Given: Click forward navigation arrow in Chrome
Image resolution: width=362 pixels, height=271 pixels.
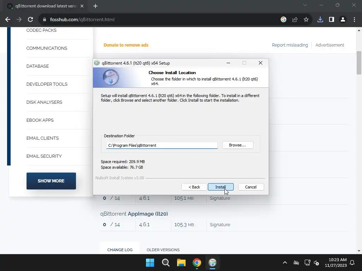Looking at the screenshot, I should (19, 20).
